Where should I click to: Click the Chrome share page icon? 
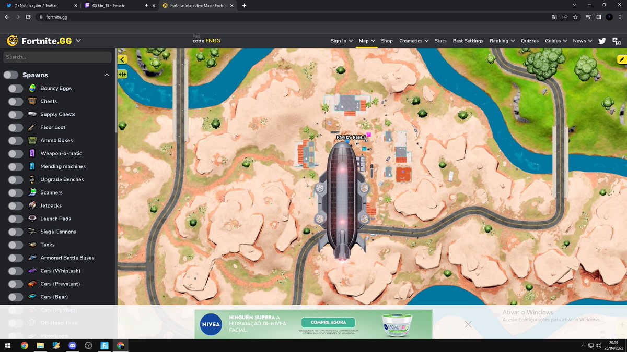click(x=565, y=17)
